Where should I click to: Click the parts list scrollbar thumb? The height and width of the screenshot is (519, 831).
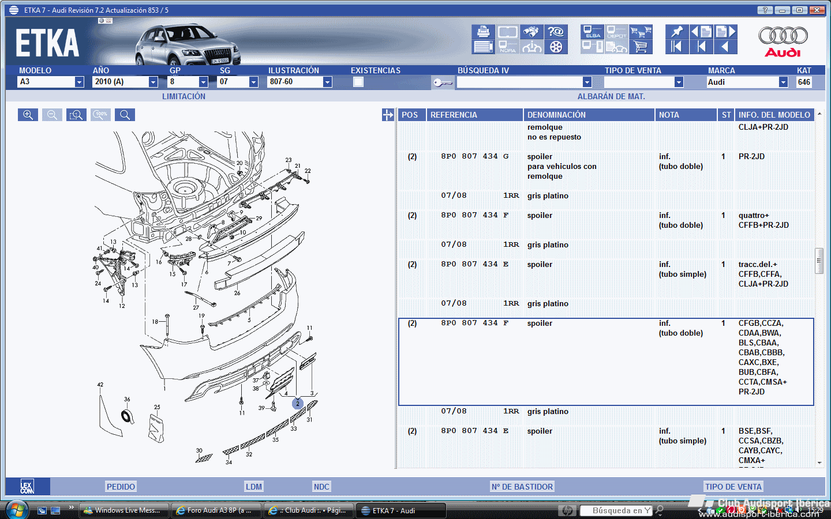point(819,261)
